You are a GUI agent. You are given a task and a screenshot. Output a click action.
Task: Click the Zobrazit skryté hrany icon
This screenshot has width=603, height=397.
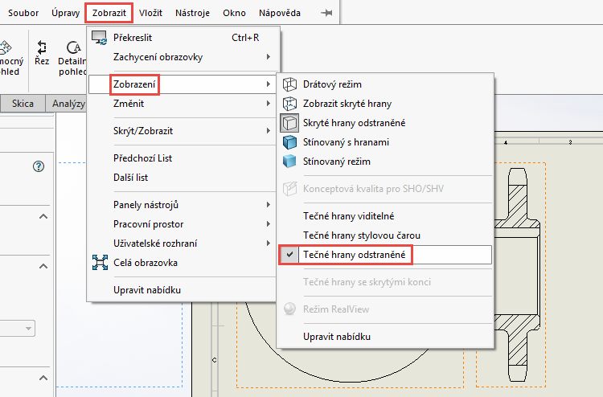click(x=289, y=104)
